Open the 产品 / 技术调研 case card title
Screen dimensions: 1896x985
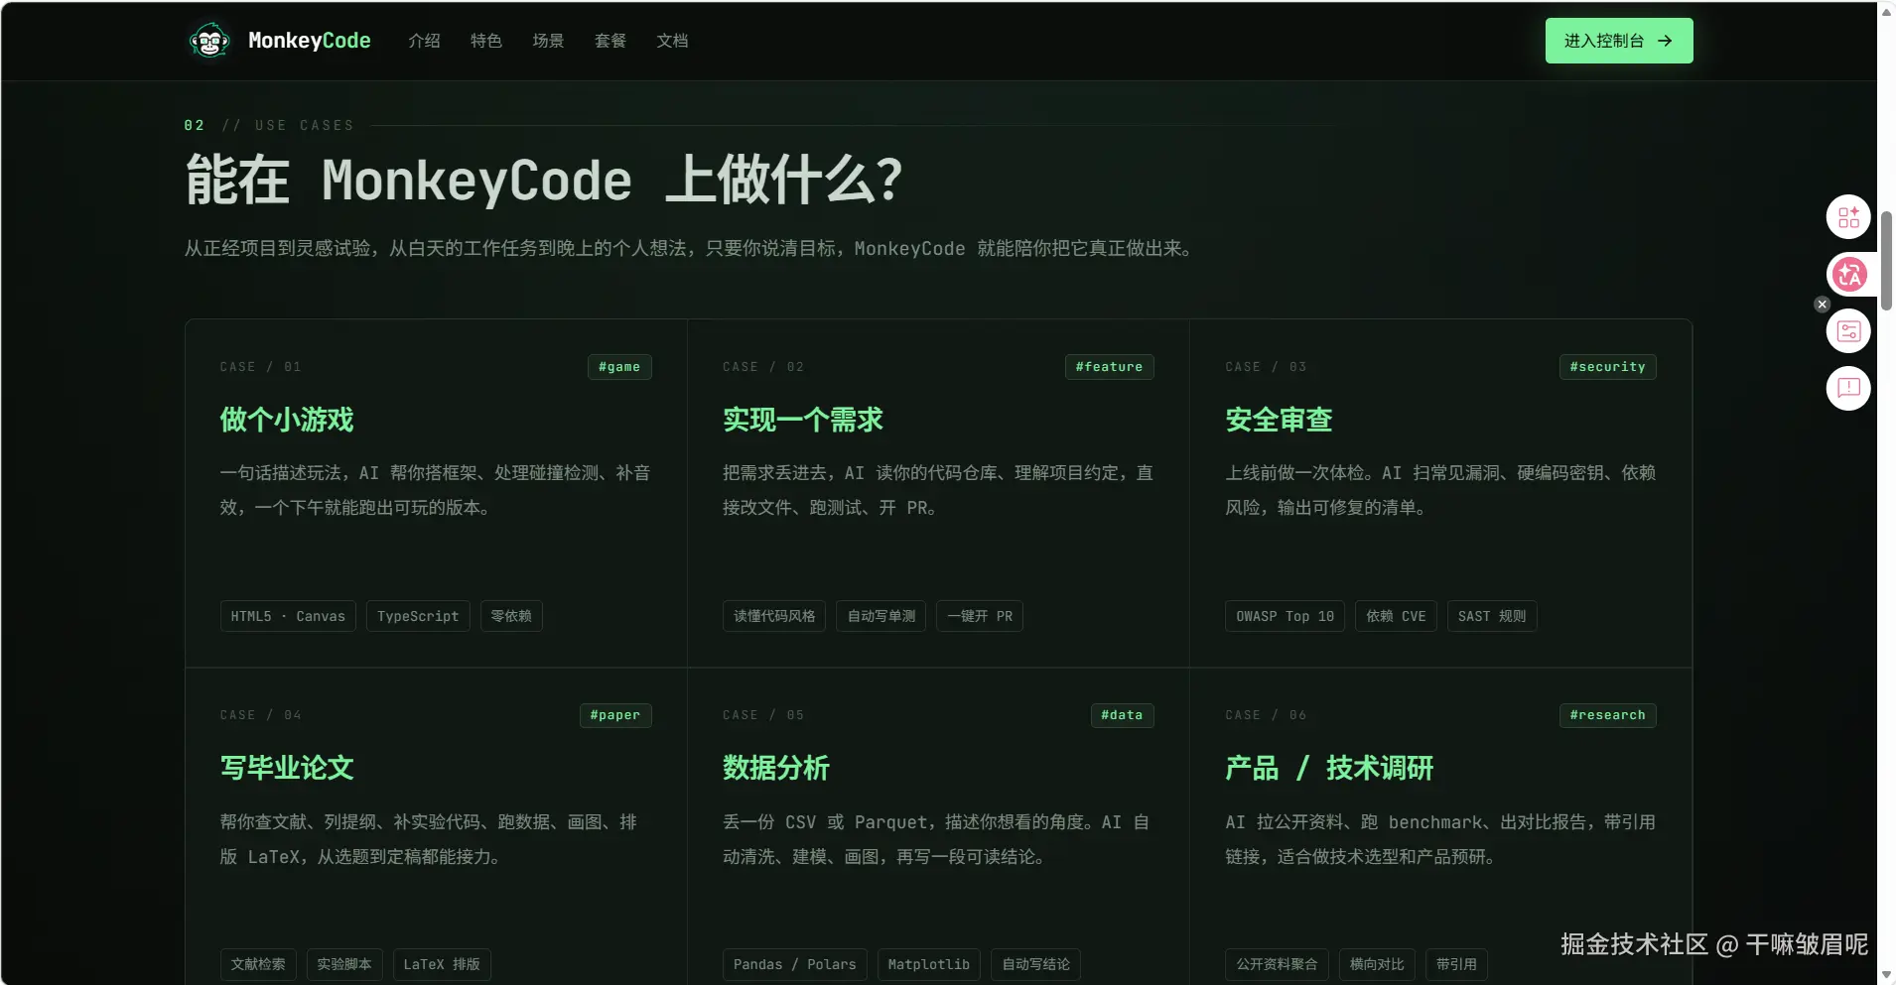[1329, 768]
